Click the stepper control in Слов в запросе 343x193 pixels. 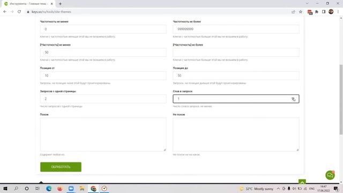[x=293, y=99]
